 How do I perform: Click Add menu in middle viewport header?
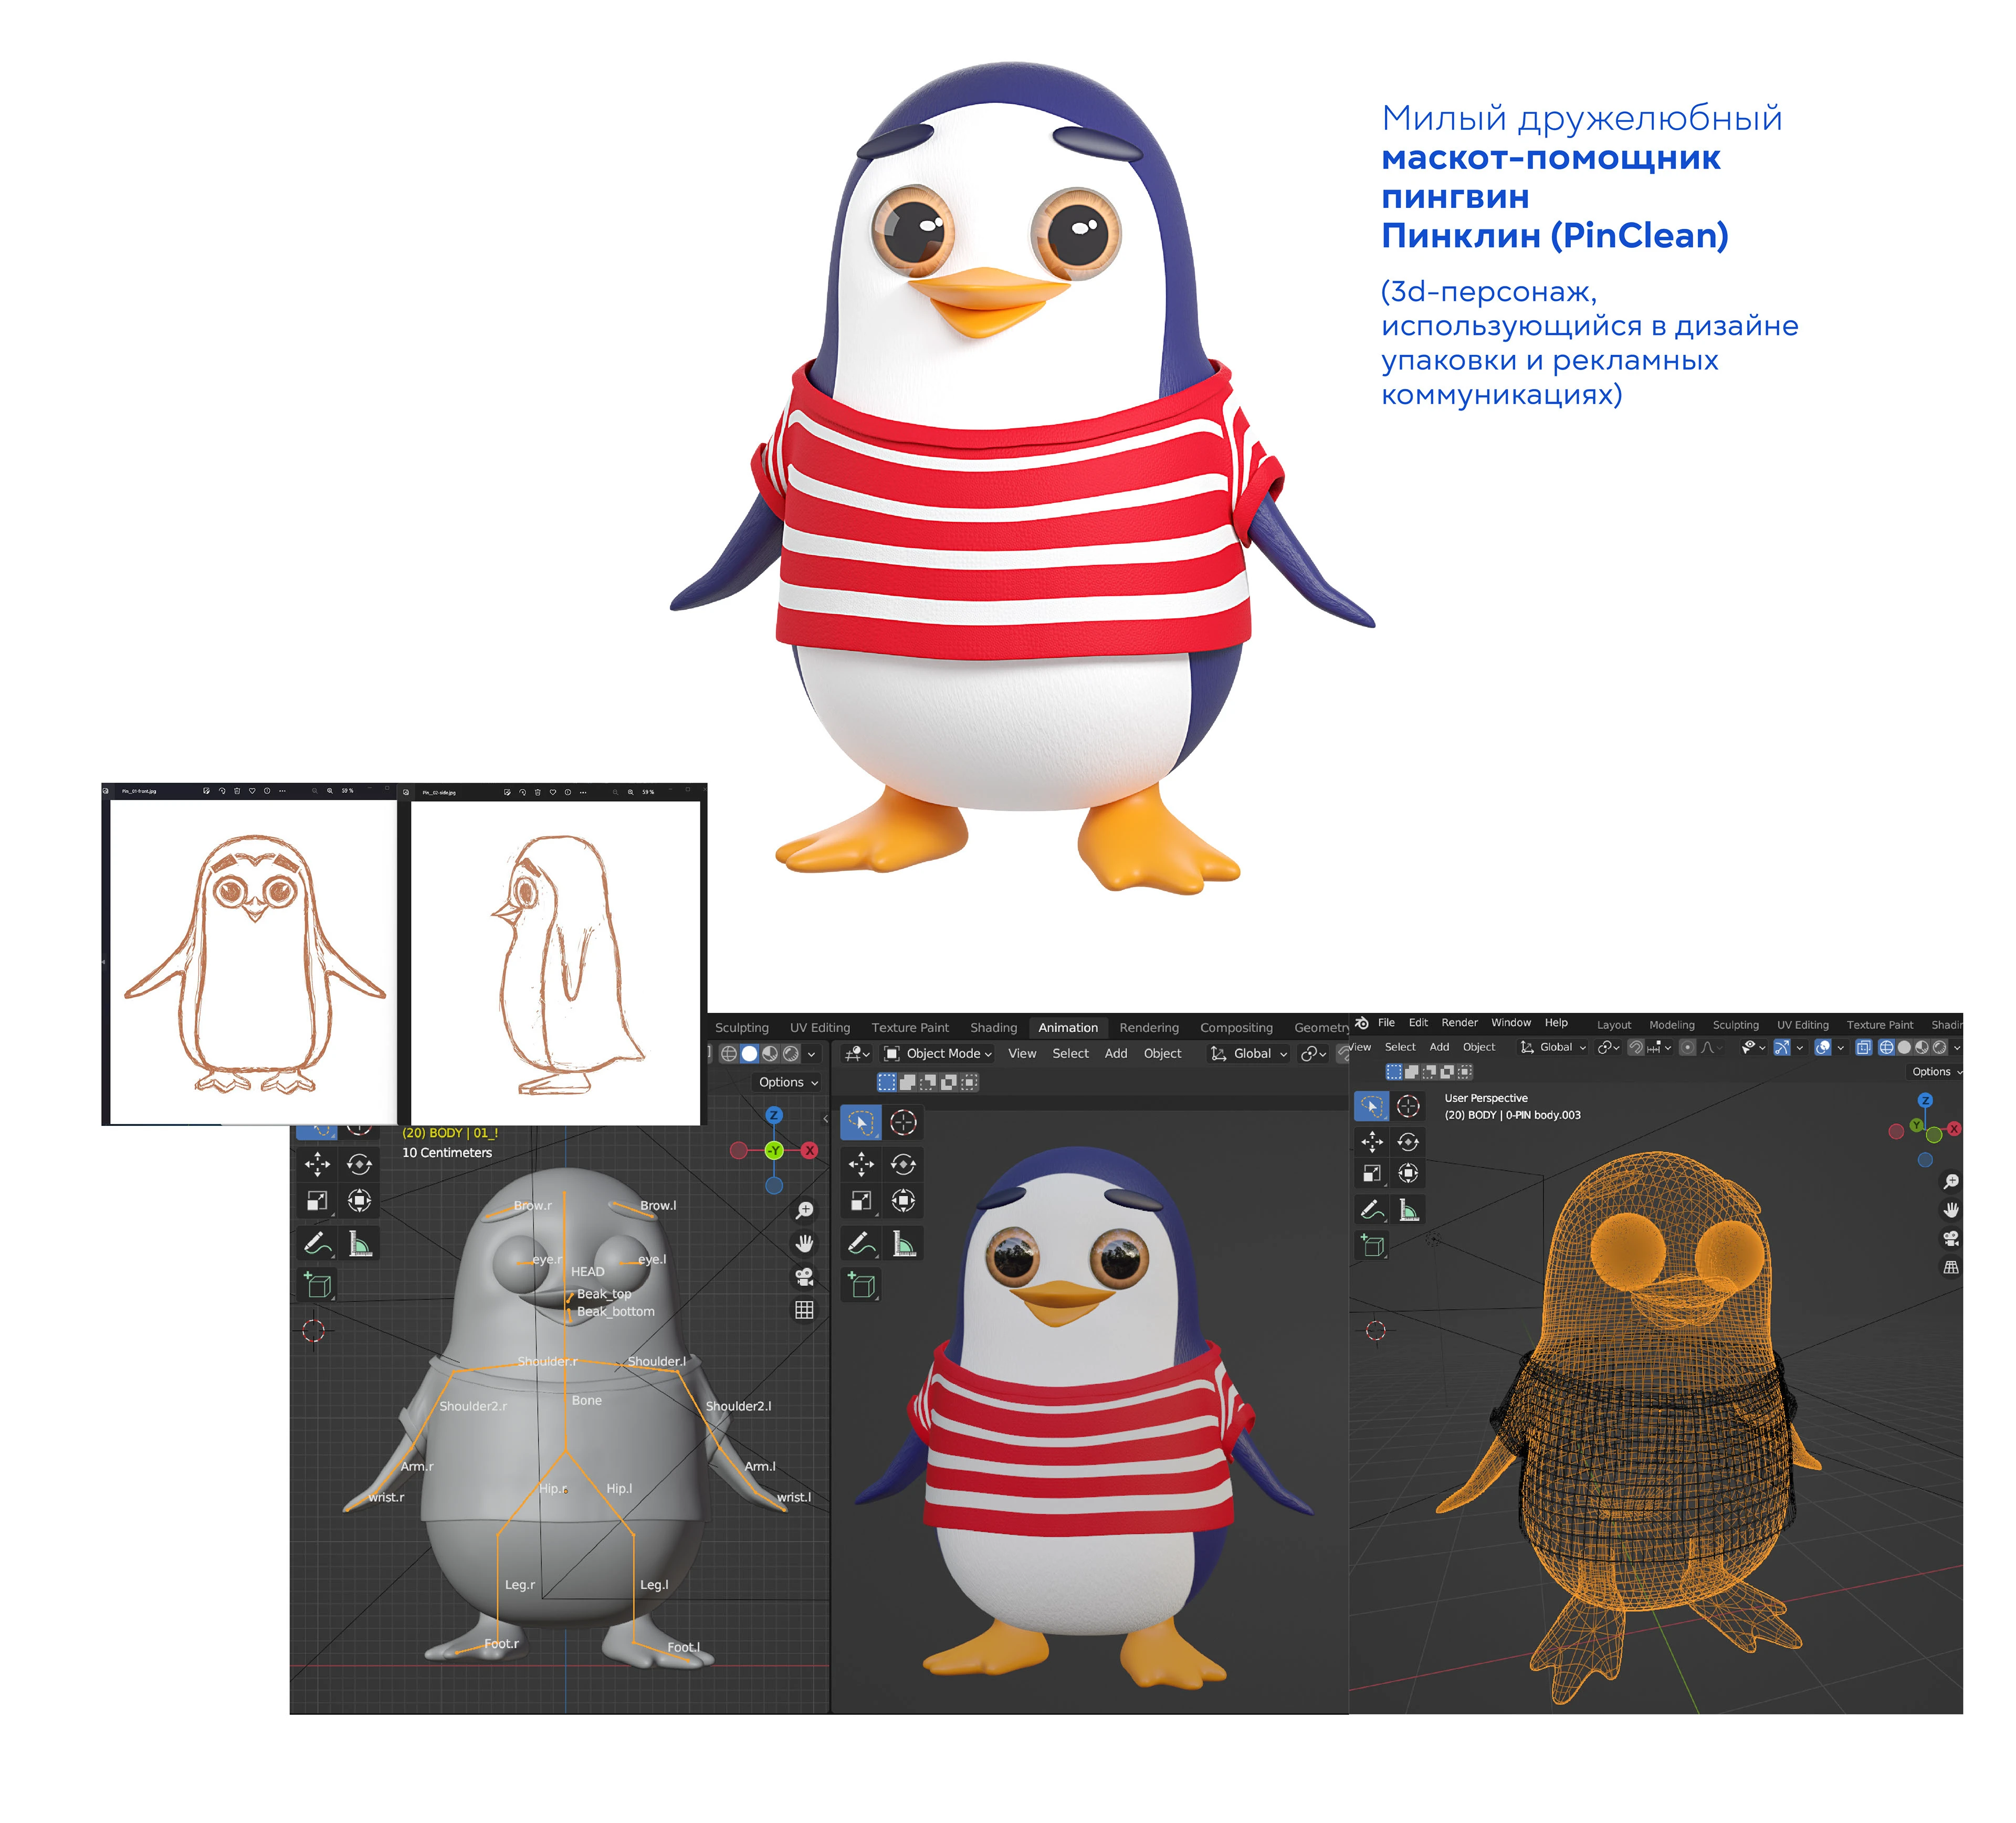pos(1115,1053)
